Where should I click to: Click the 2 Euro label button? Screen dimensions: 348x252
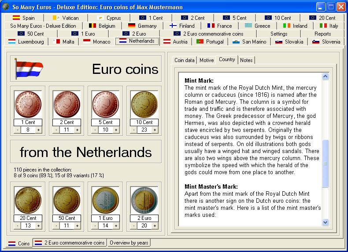tap(144, 218)
